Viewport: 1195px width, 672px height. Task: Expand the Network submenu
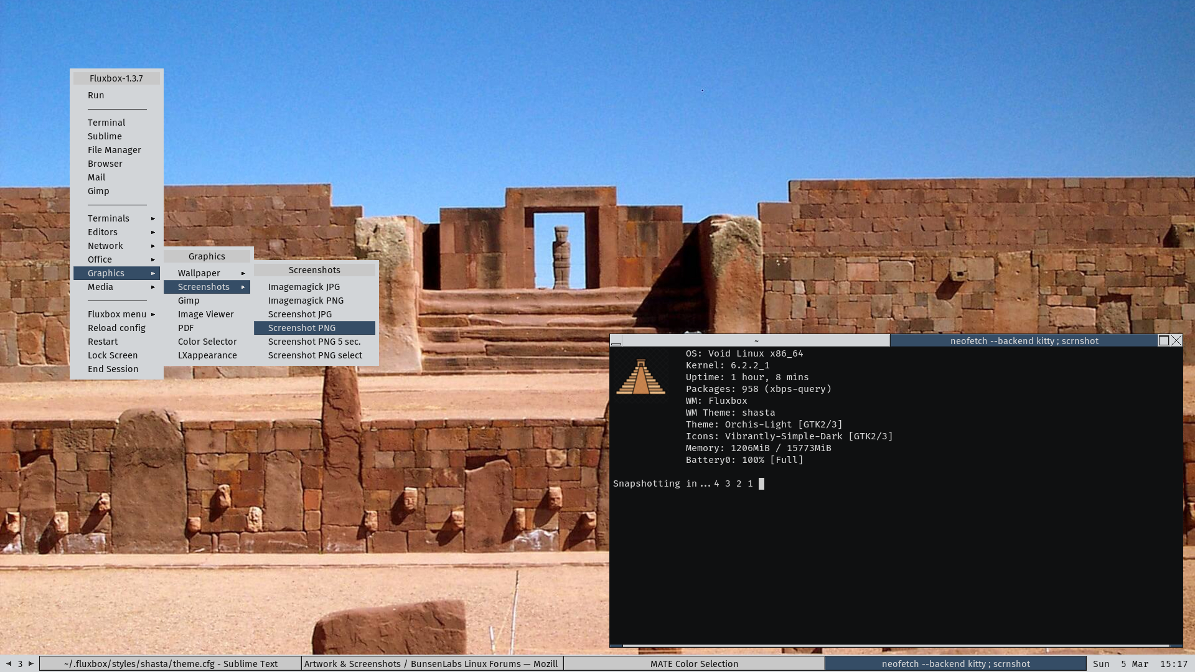point(116,246)
